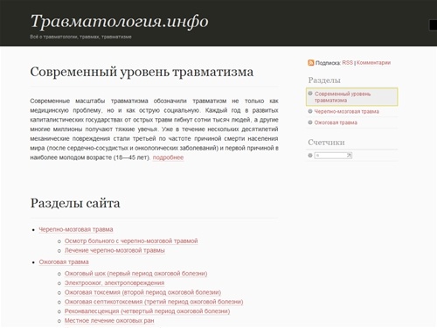
Task: Click heading Современный уровень травматизма
Action: click(142, 72)
